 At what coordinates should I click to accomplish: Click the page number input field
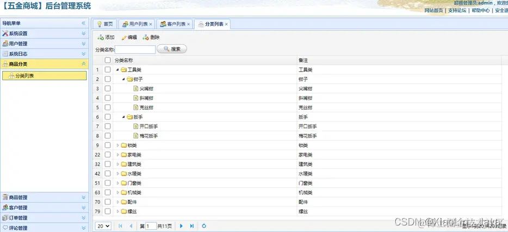(151, 226)
